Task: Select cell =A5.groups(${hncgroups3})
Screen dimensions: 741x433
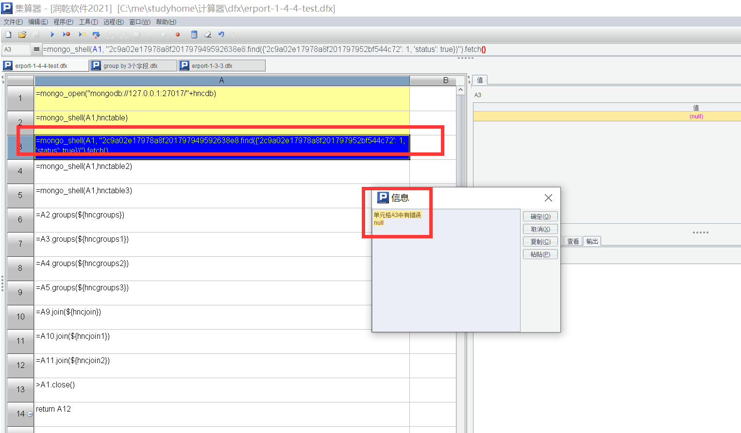Action: coord(222,293)
